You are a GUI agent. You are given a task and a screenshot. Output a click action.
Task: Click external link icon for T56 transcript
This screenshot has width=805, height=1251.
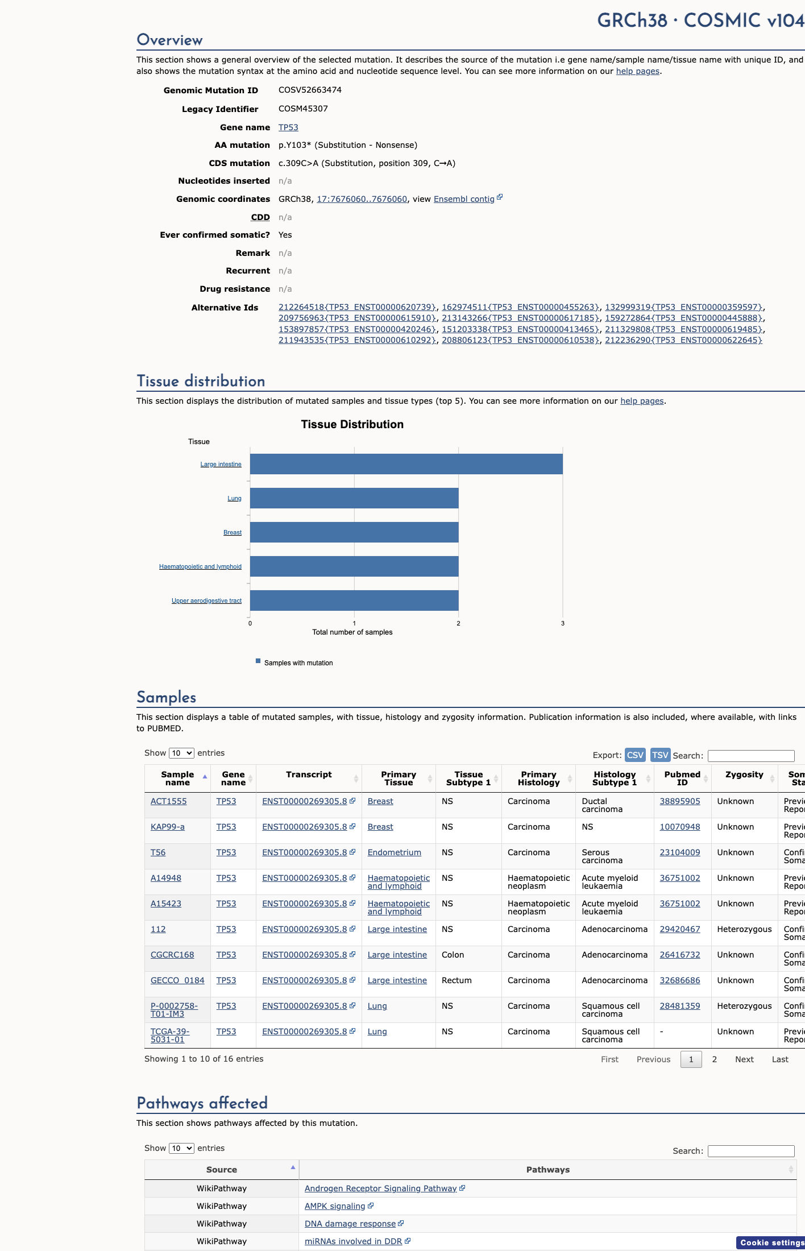coord(352,852)
